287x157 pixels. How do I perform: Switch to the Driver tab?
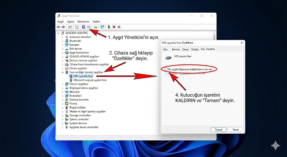point(186,49)
